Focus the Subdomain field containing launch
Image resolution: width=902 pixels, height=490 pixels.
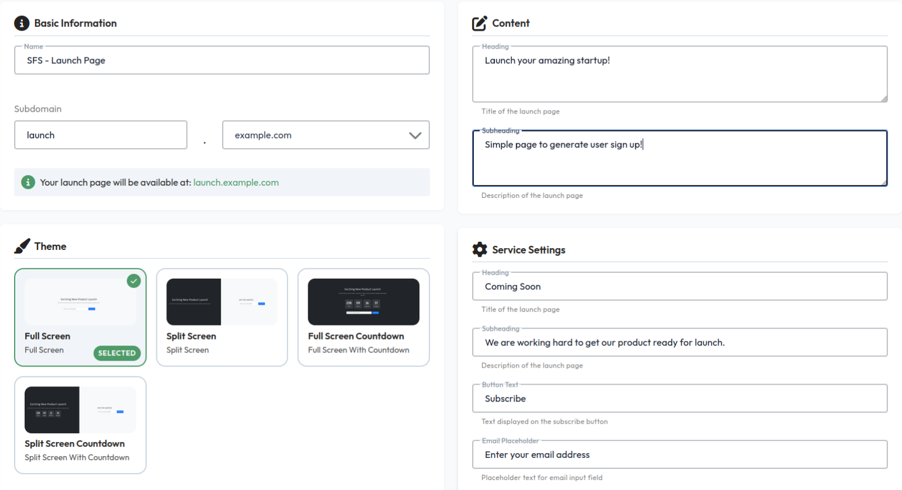click(x=101, y=135)
